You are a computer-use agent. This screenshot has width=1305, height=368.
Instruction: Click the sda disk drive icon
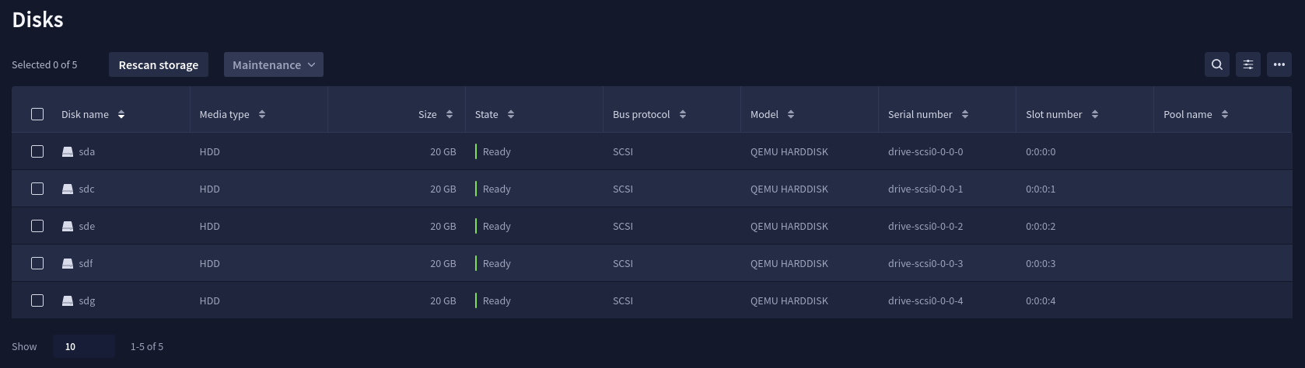(68, 151)
